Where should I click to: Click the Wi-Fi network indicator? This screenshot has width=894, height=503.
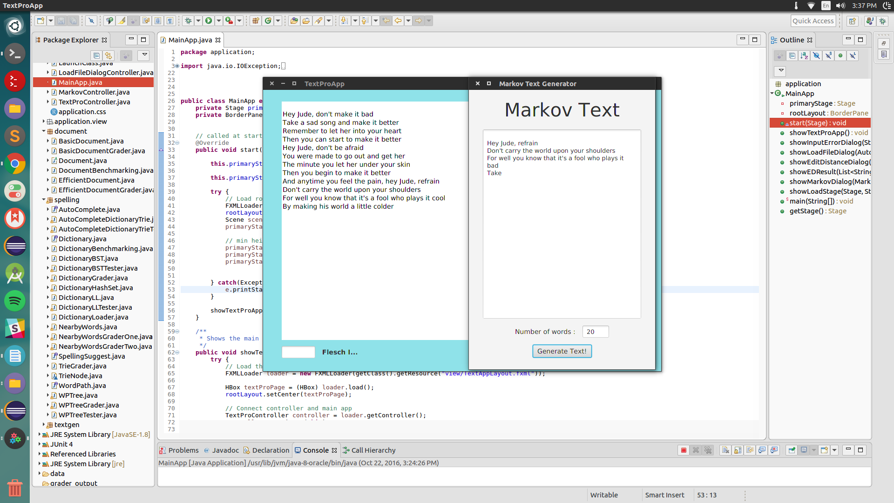point(811,6)
